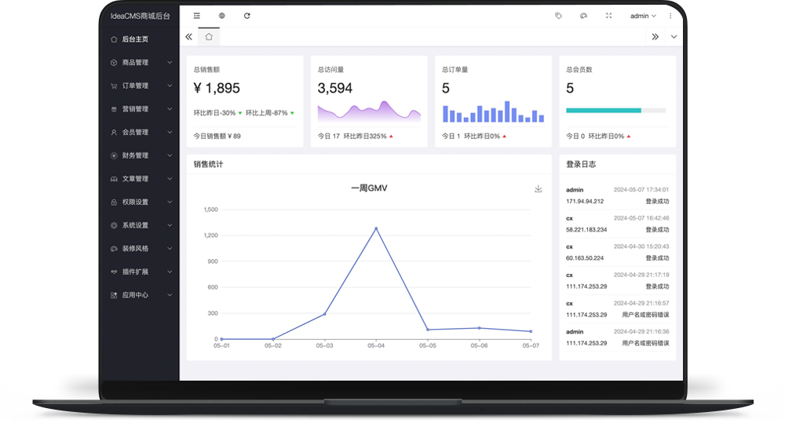Click the 05-04 peak point on GMV chart
The image size is (785, 423).
point(376,228)
